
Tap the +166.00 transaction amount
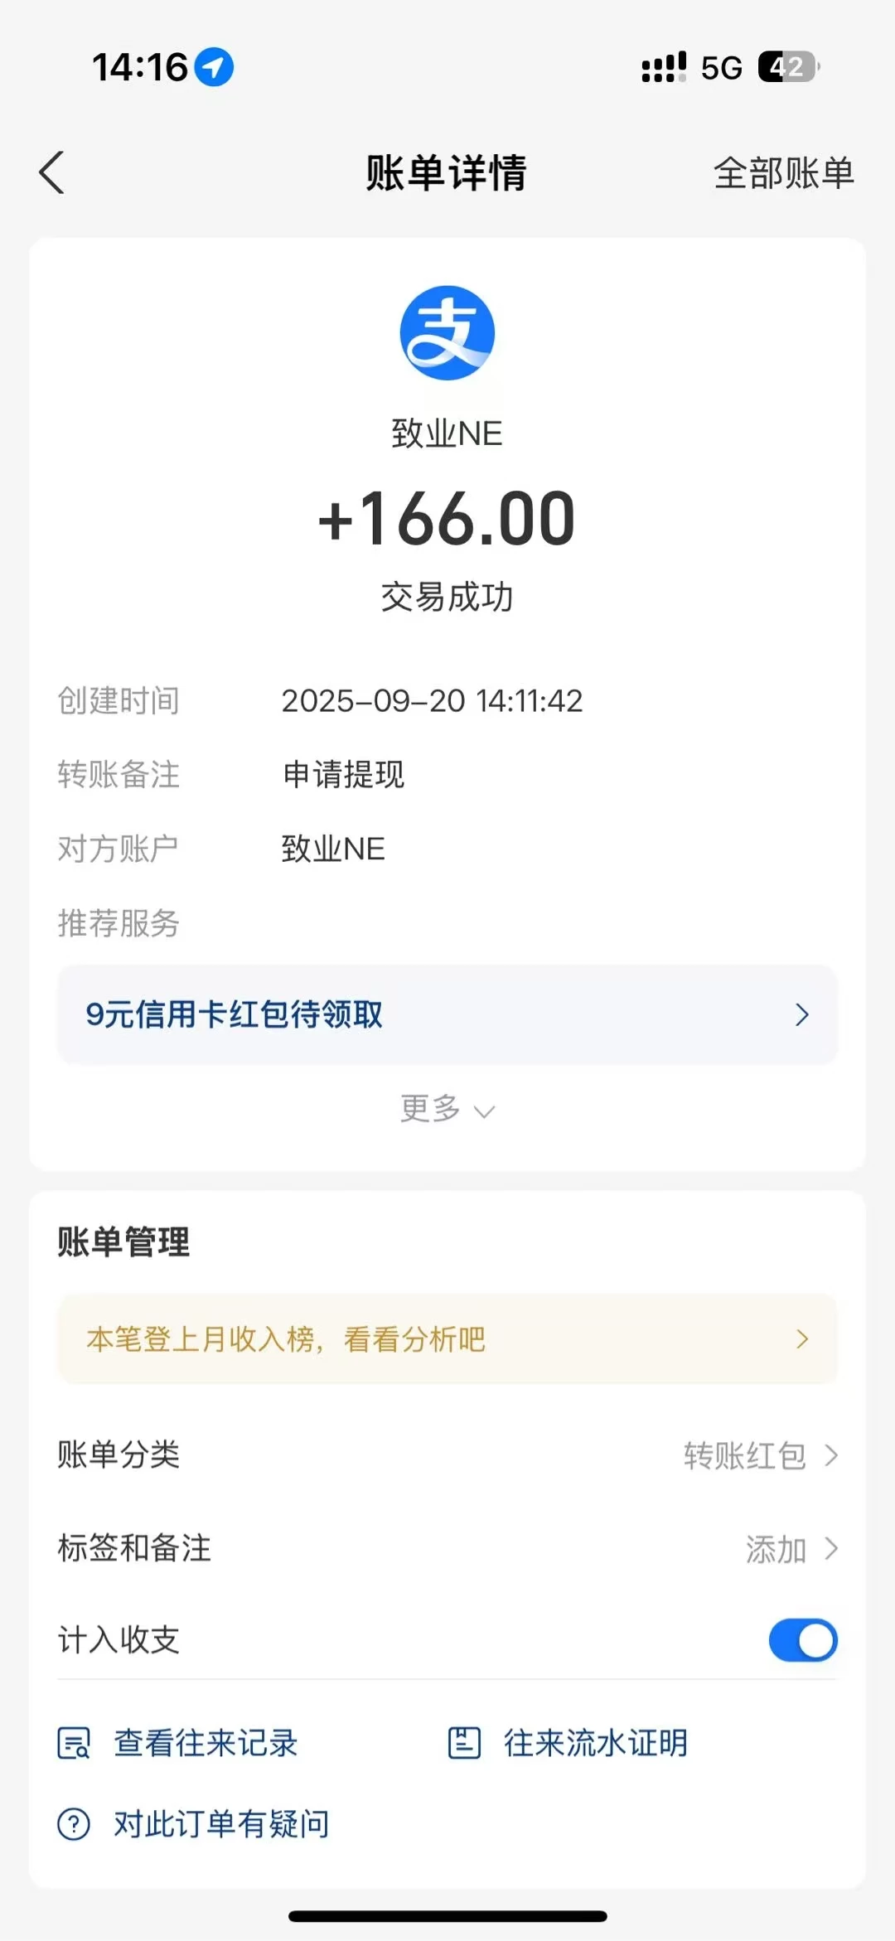pyautogui.click(x=447, y=520)
